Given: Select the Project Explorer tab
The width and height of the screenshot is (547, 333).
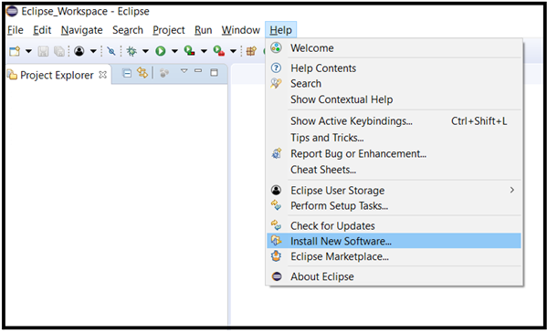Looking at the screenshot, I should [57, 75].
